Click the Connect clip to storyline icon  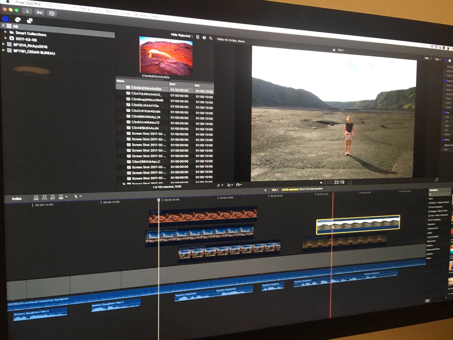click(36, 197)
